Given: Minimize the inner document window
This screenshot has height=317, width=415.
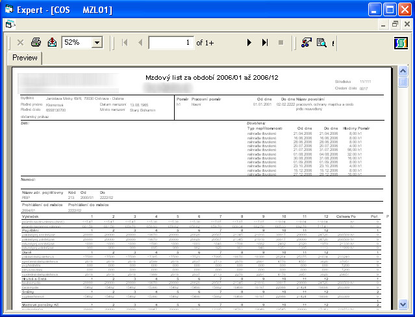Looking at the screenshot, I should 383,24.
